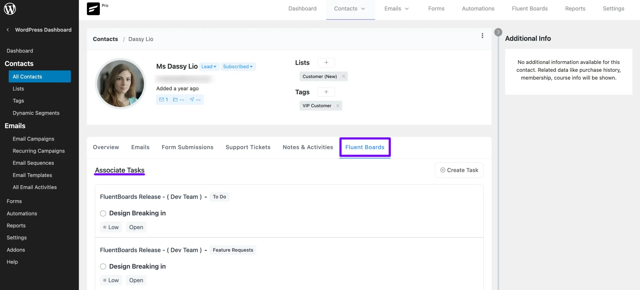
Task: Select the Fluent Boards profile tab
Action: [365, 147]
